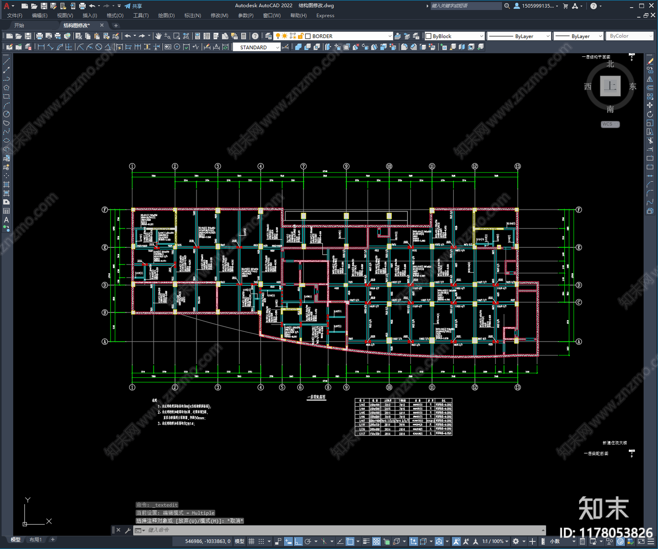
Task: Toggle dynamic input in status bar
Action: 288,541
